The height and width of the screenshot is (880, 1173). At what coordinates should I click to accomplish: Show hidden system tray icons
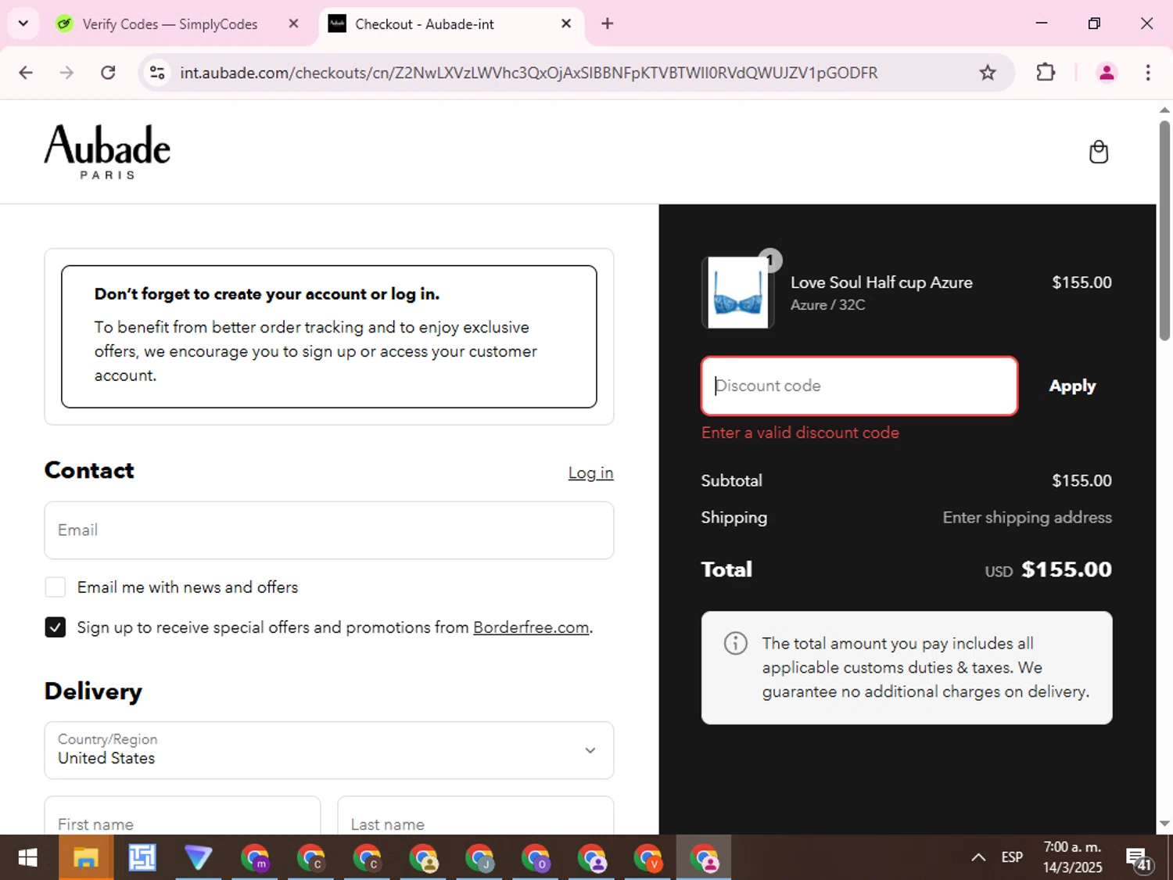978,857
